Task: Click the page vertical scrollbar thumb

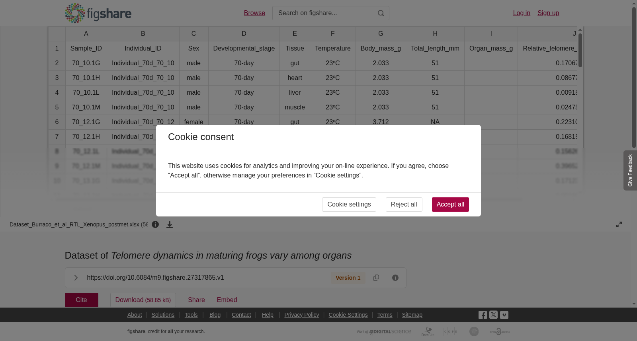Action: (634, 78)
